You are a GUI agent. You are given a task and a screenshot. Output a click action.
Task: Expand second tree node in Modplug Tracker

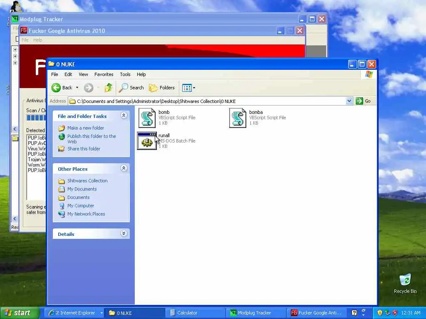[15, 56]
